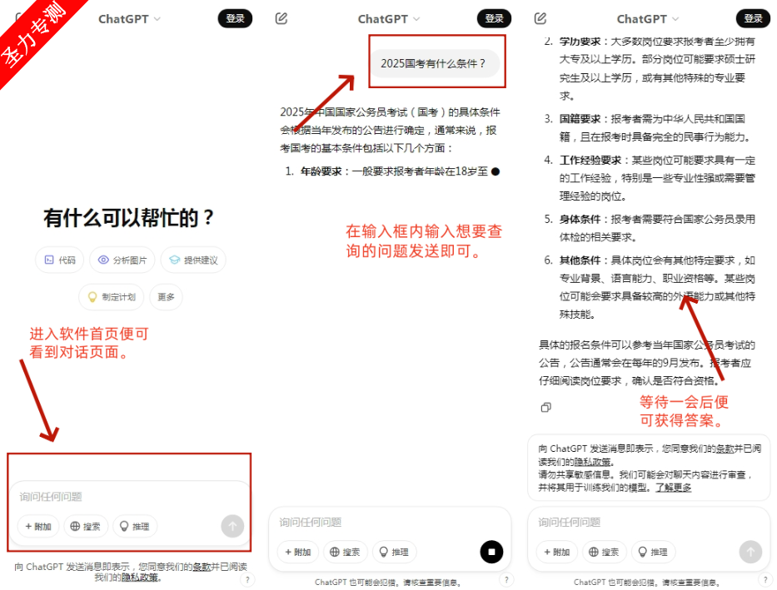Viewport: 777px width, 590px height.
Task: Click the 2025国考有什么条件？ message bubble
Action: tap(435, 63)
